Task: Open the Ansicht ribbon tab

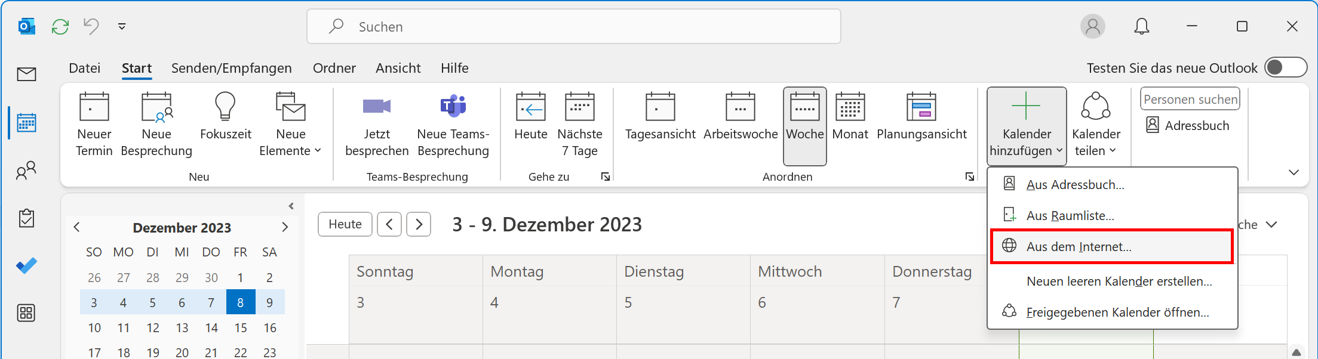Action: tap(398, 68)
